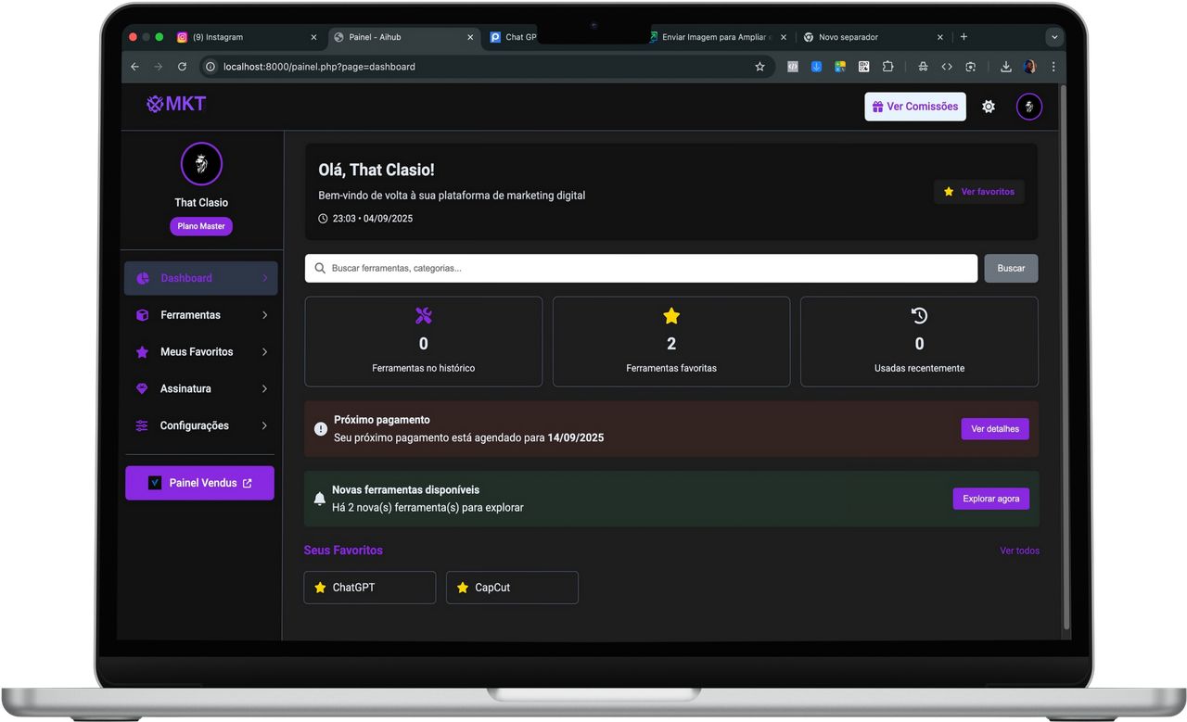Unfavorite ChatGPT by clicking its star
The width and height of the screenshot is (1187, 722).
pos(320,587)
